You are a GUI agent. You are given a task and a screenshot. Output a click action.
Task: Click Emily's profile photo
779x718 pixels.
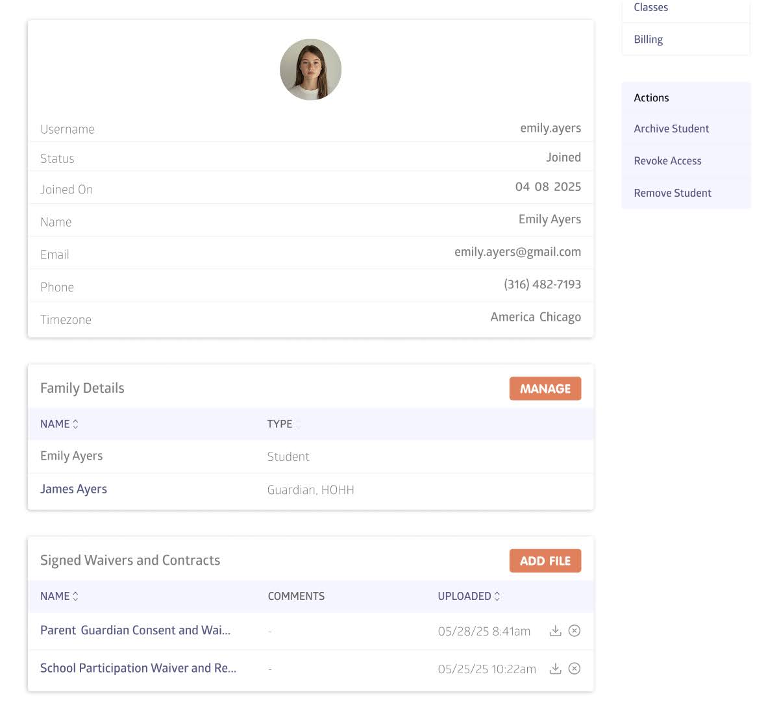tap(310, 69)
